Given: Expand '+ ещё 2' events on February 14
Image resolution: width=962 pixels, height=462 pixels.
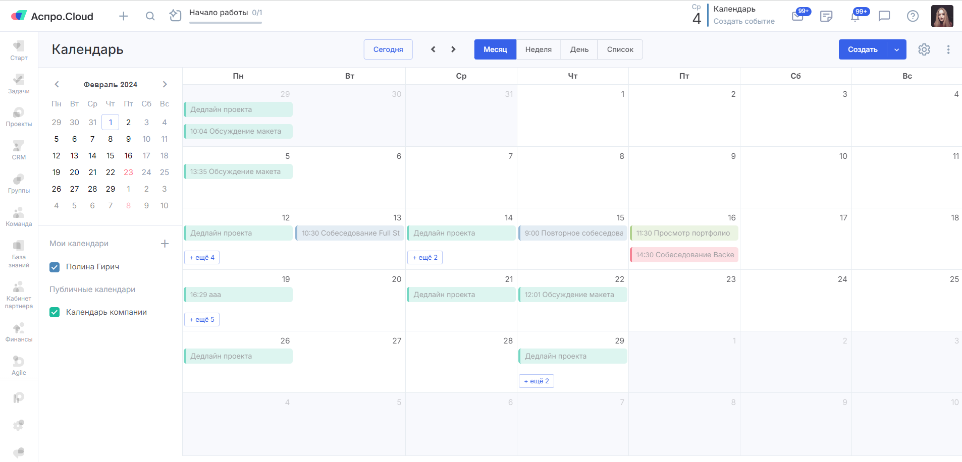Looking at the screenshot, I should click(x=425, y=258).
